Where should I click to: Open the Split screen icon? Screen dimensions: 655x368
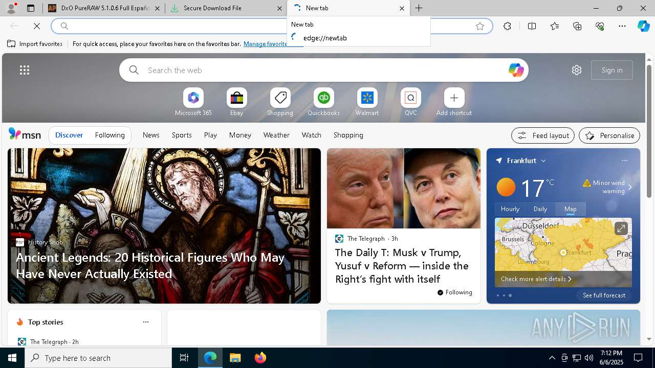click(x=532, y=26)
